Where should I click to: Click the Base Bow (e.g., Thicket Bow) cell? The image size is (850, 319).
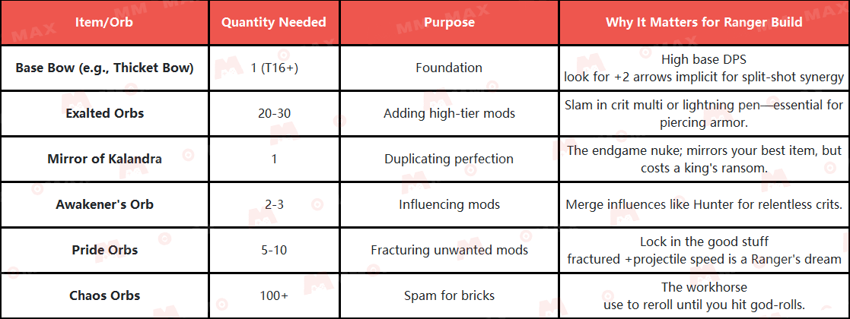tap(104, 68)
